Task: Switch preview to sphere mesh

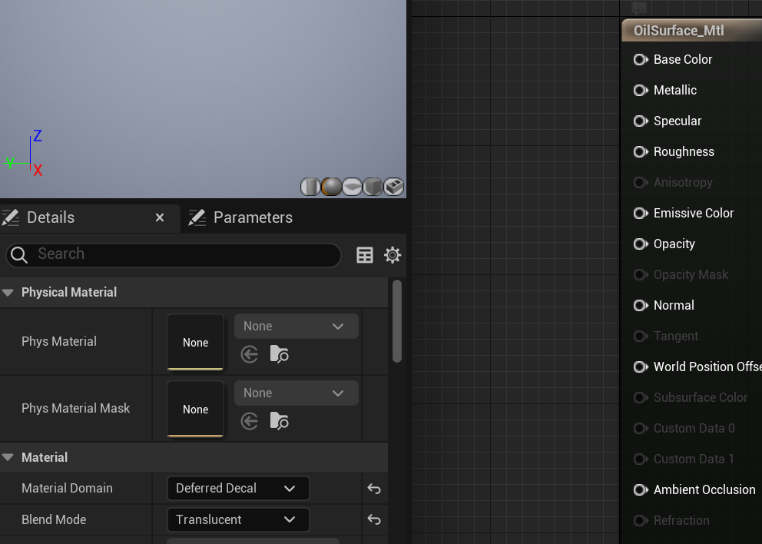Action: [x=331, y=187]
